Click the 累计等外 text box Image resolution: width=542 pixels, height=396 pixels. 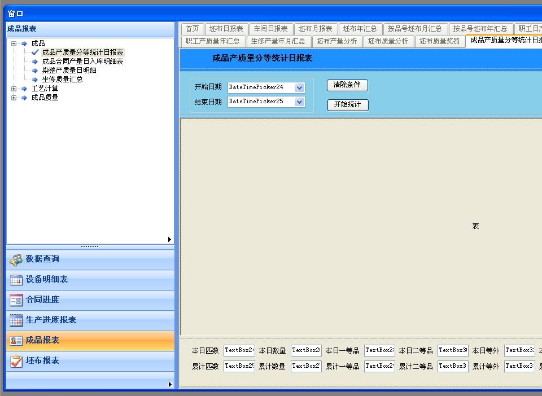point(519,366)
